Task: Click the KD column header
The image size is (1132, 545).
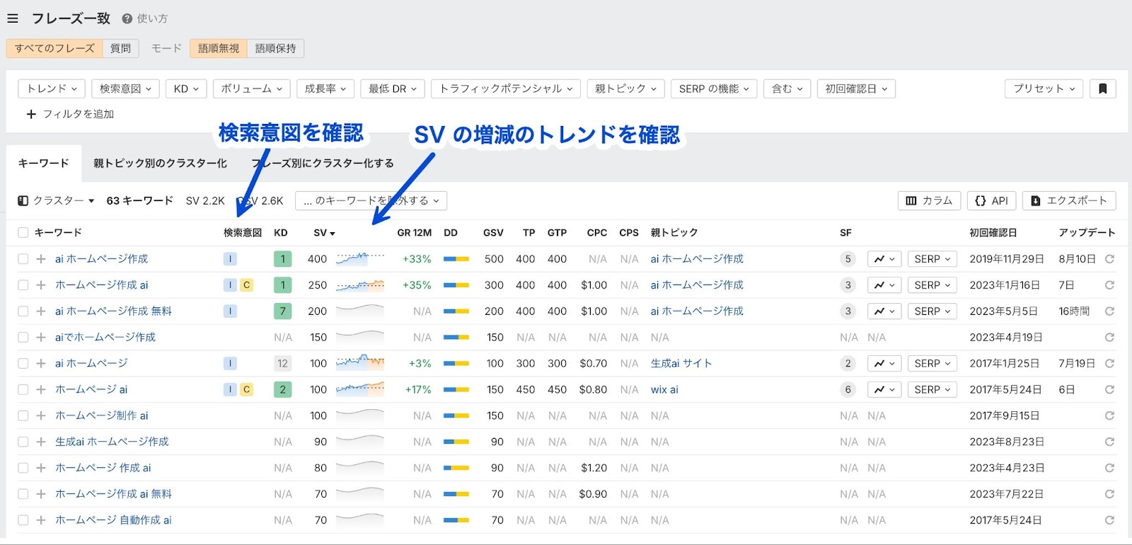Action: click(281, 233)
